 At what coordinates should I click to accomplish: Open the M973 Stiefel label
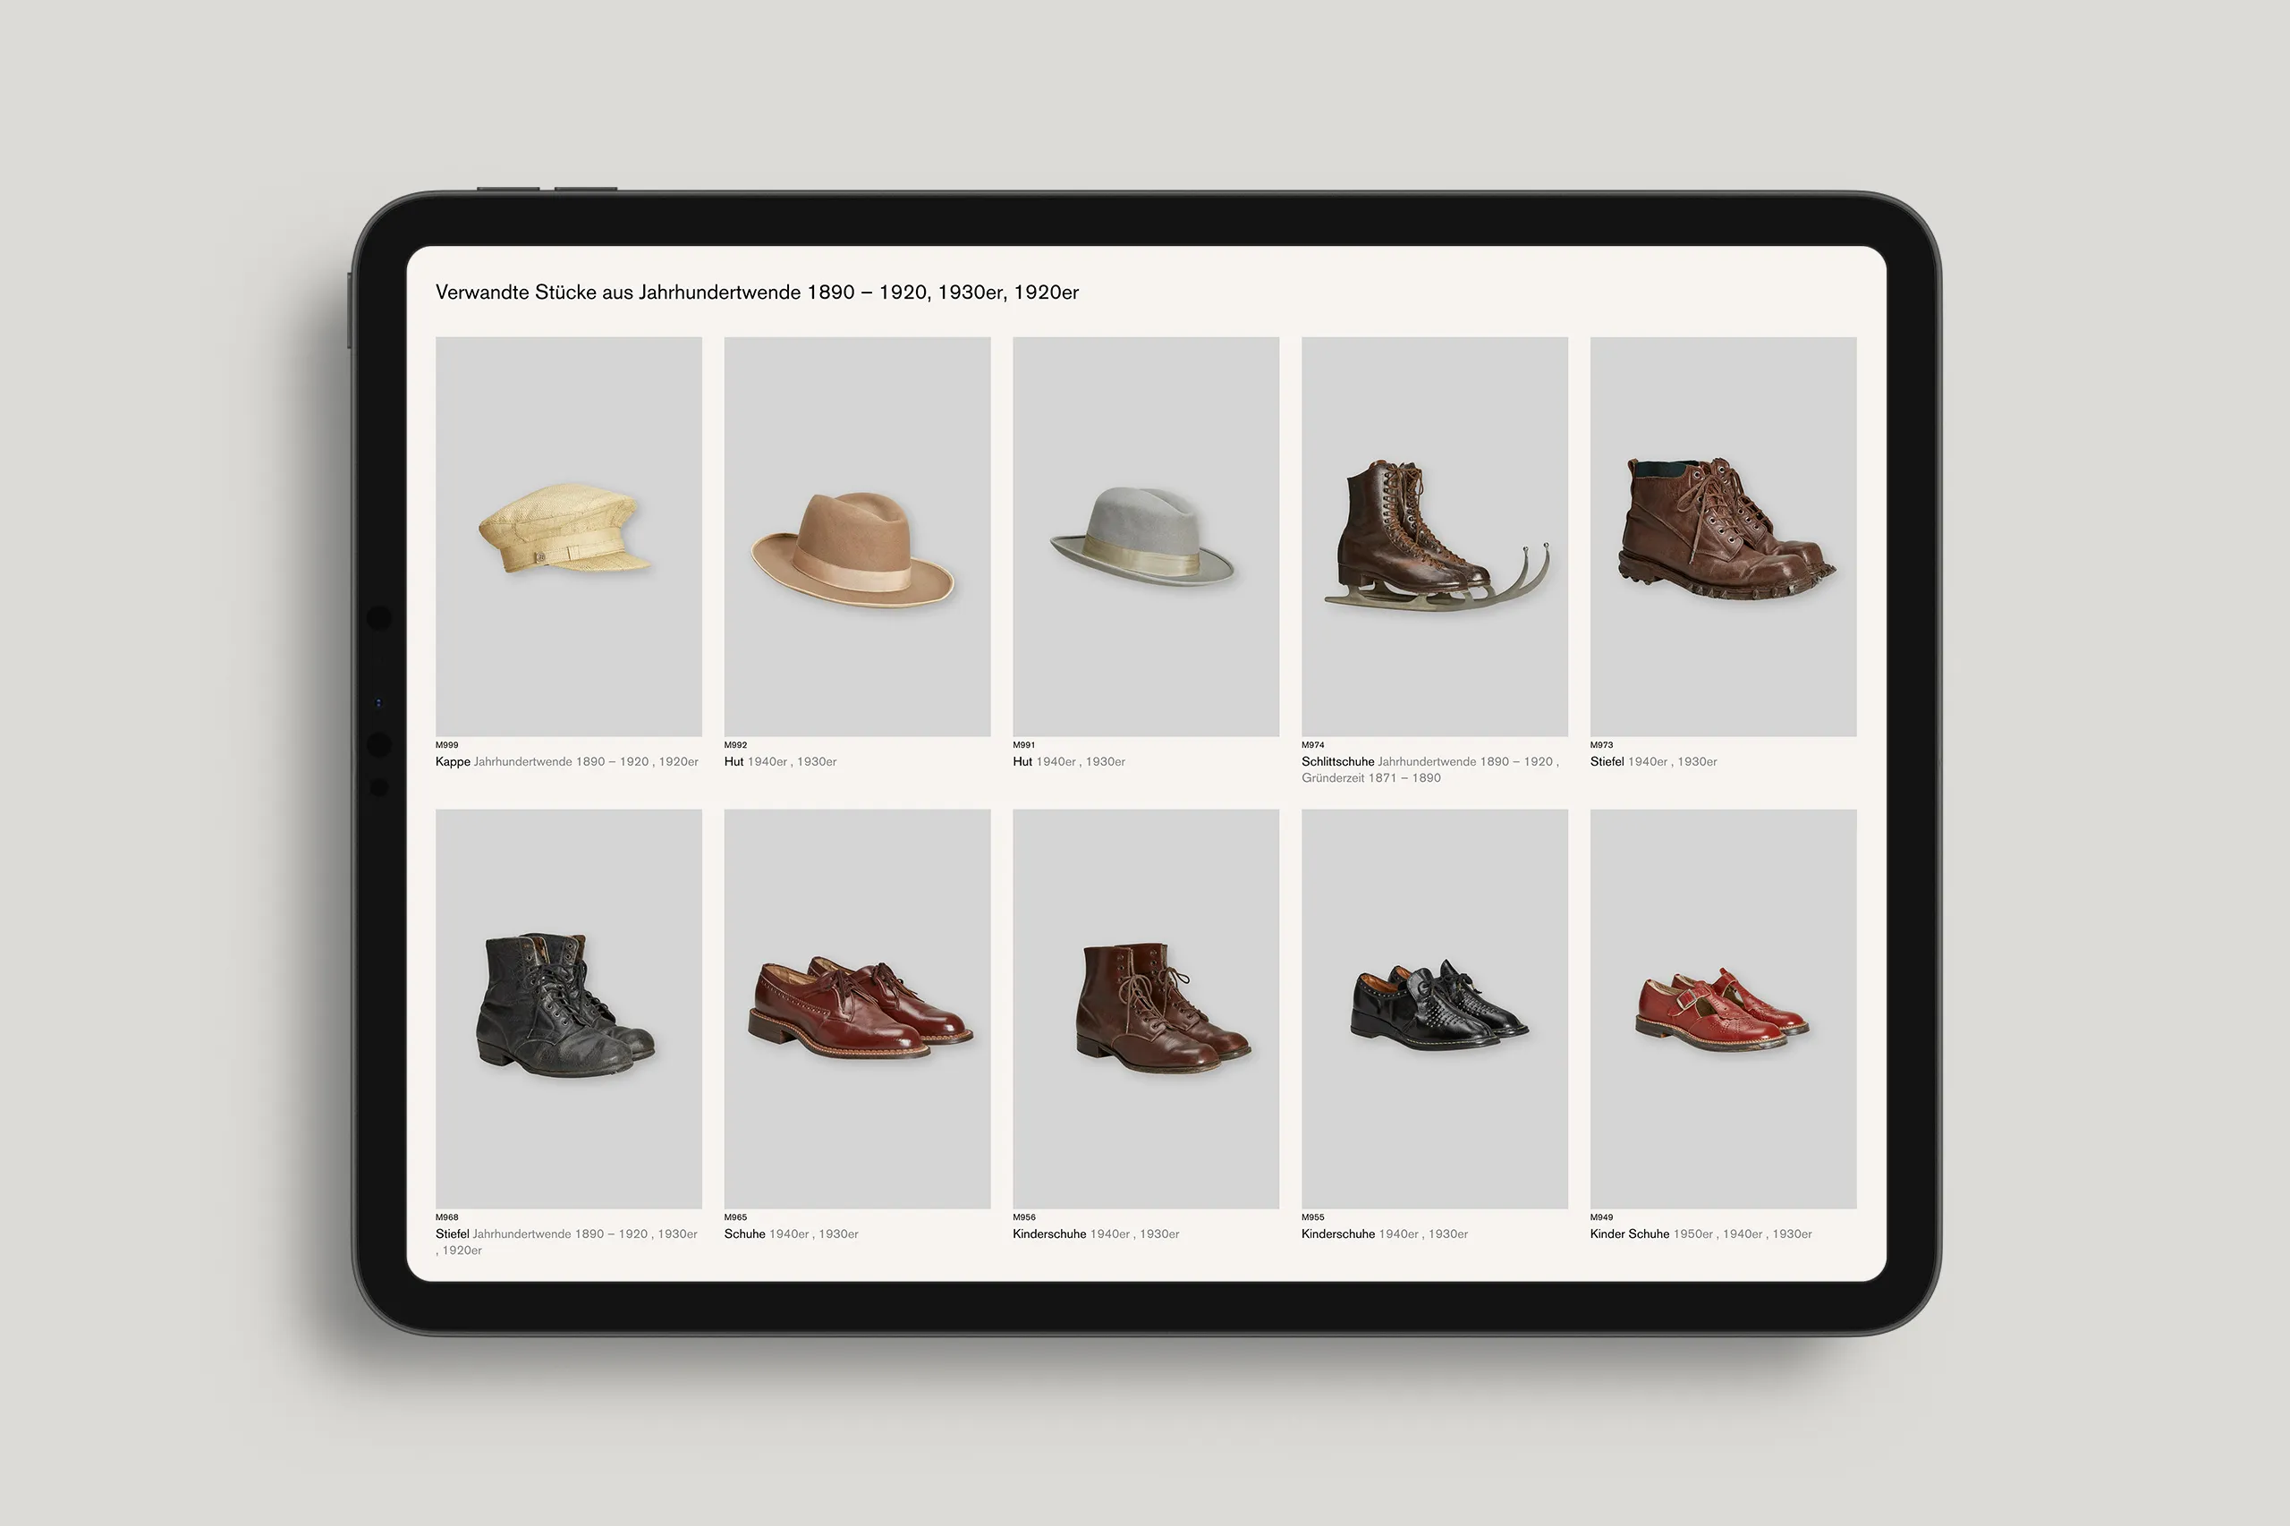click(x=1606, y=761)
